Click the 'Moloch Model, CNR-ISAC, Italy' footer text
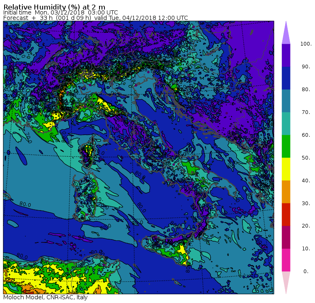Image resolution: width=315 pixels, height=303 pixels. (x=46, y=297)
